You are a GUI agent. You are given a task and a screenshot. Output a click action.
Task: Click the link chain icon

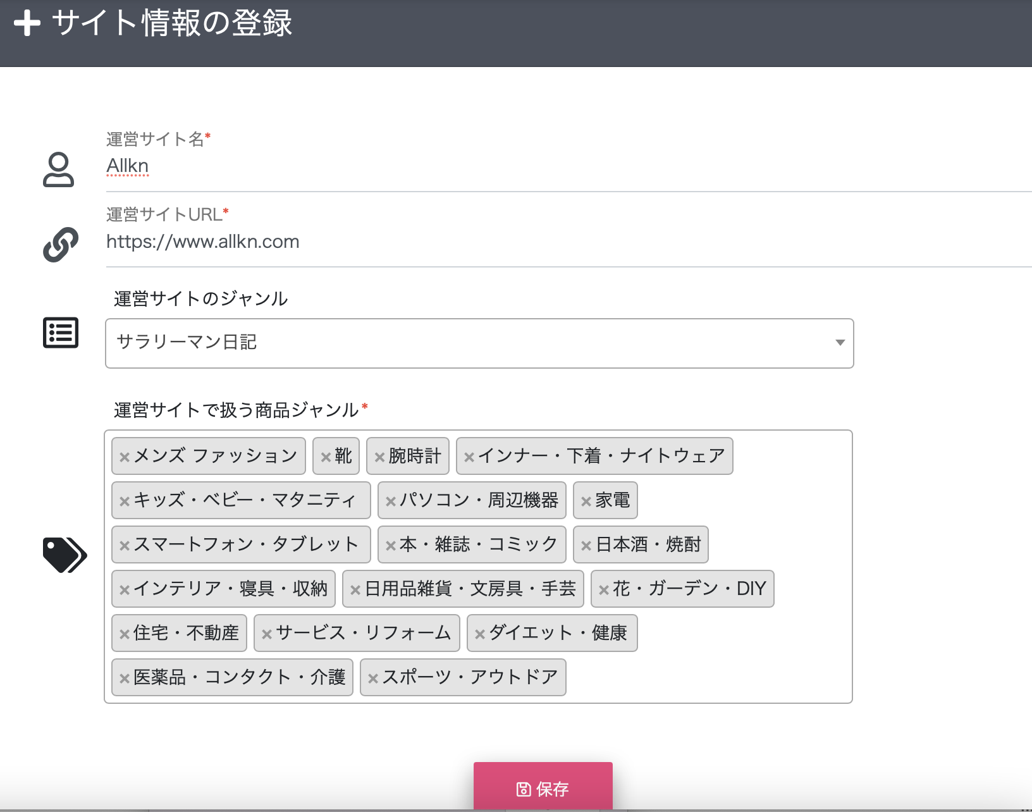pyautogui.click(x=61, y=245)
